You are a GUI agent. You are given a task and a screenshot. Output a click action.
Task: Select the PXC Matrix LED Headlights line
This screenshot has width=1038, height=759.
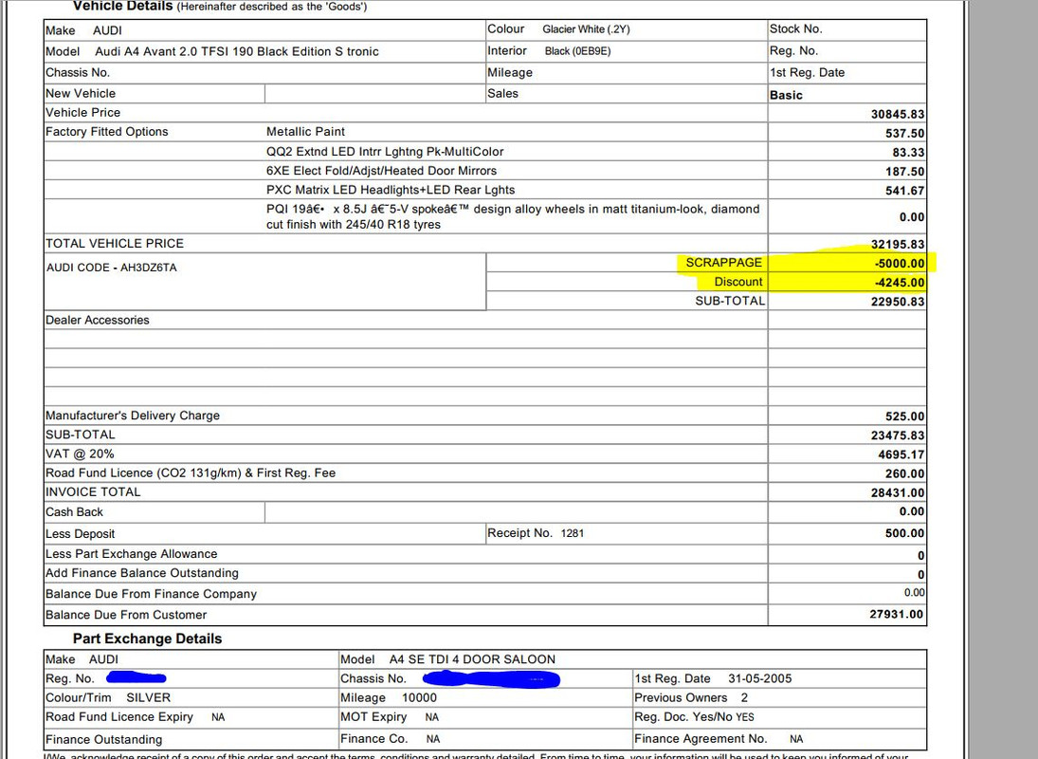(x=391, y=190)
